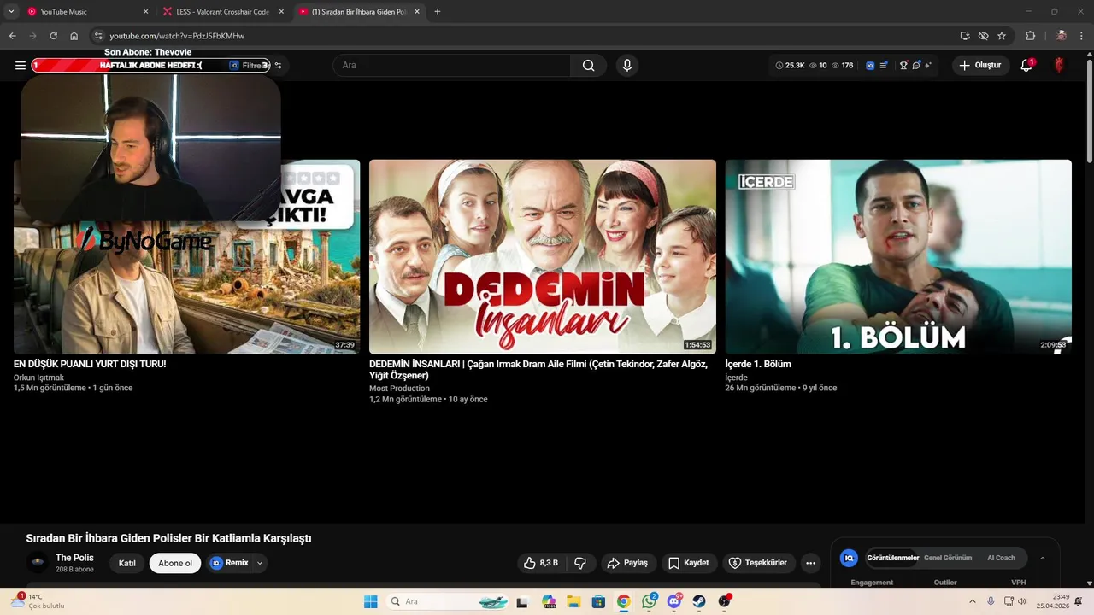Open WhatsApp from taskbar

coord(649,601)
